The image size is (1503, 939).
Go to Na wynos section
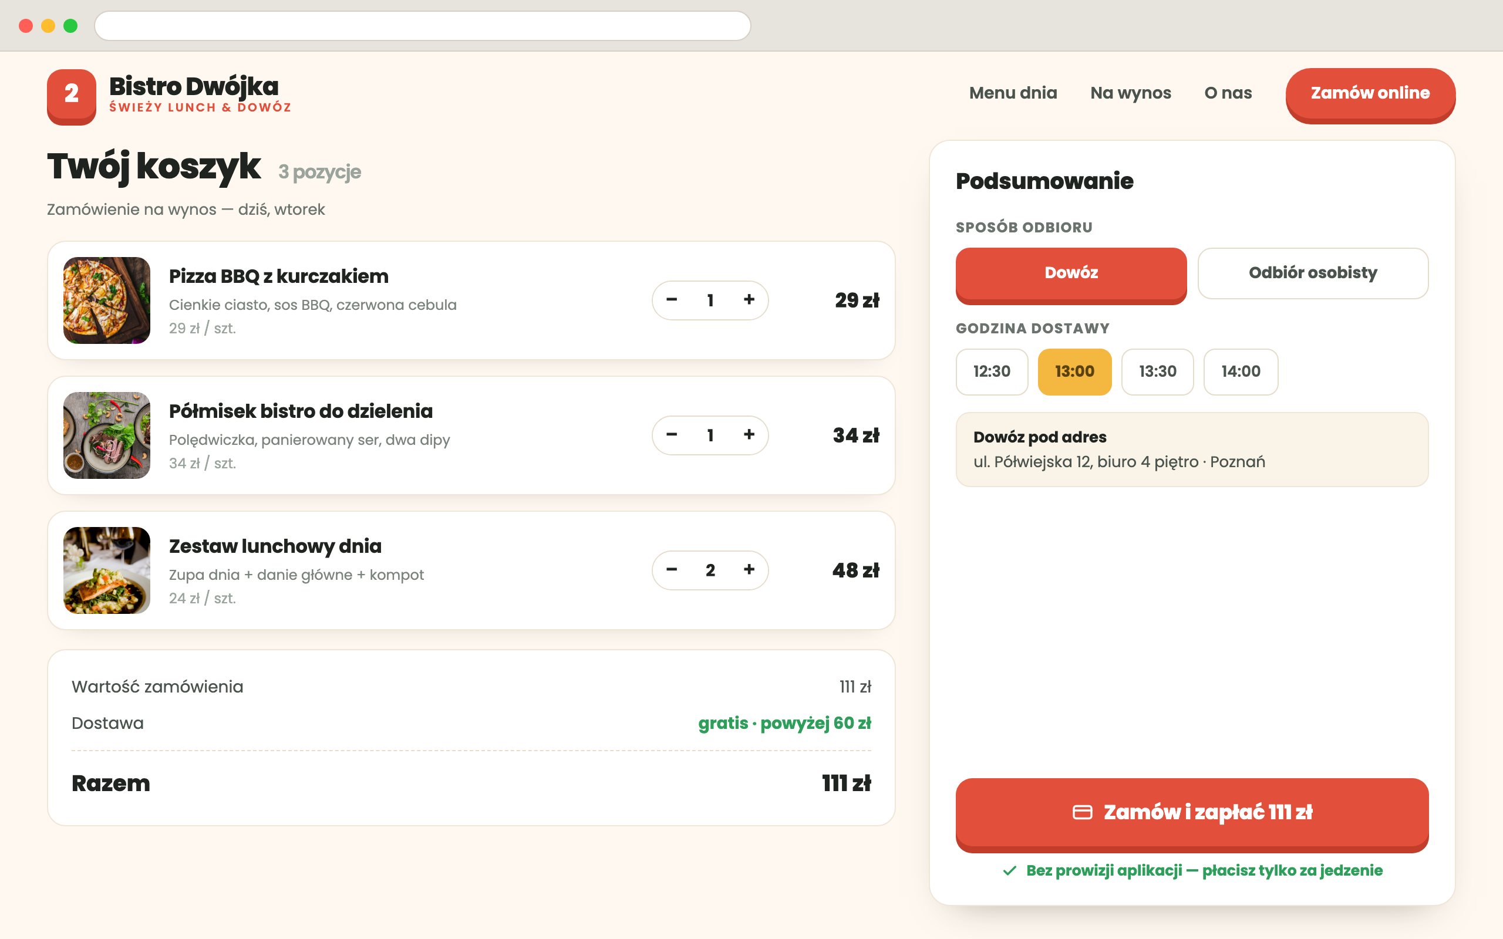tap(1130, 93)
